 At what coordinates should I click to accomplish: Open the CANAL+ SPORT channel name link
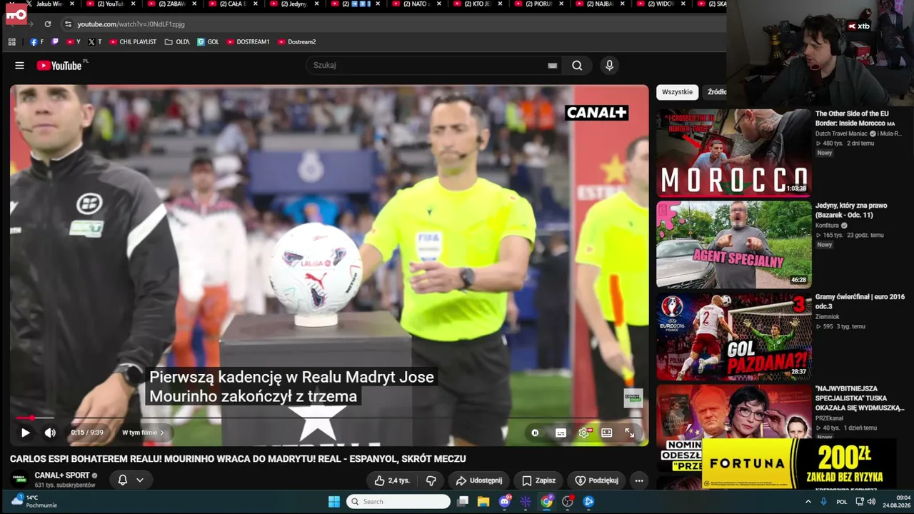(62, 475)
